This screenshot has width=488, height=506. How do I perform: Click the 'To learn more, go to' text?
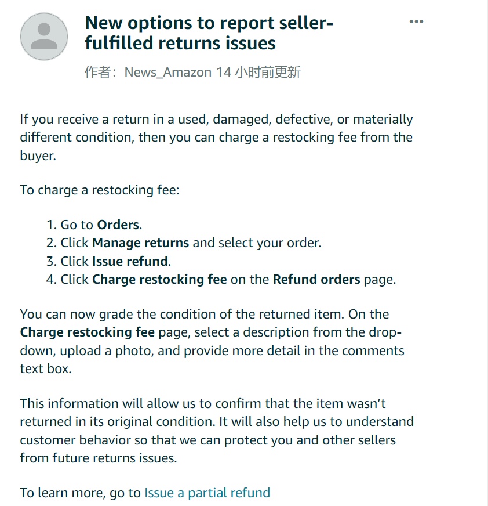pyautogui.click(x=80, y=493)
